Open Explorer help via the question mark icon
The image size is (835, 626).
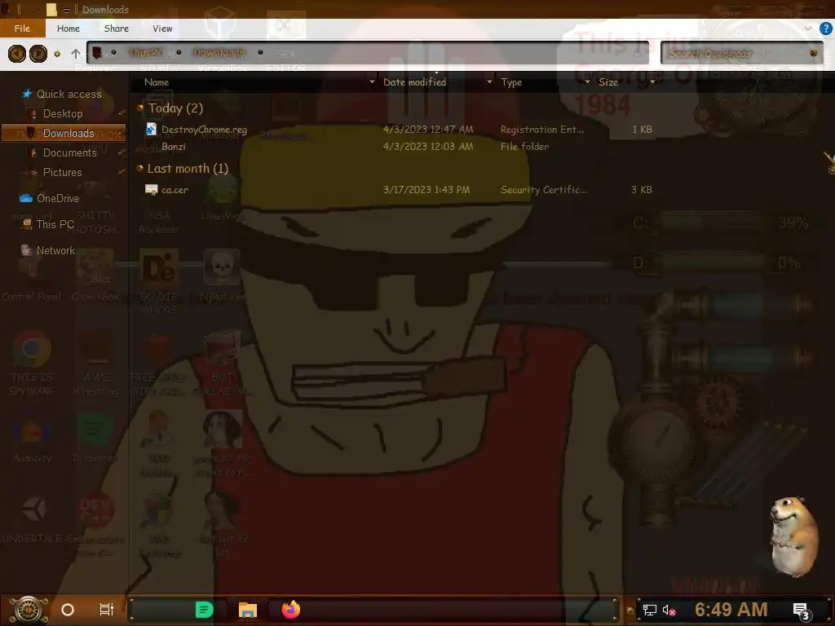825,29
